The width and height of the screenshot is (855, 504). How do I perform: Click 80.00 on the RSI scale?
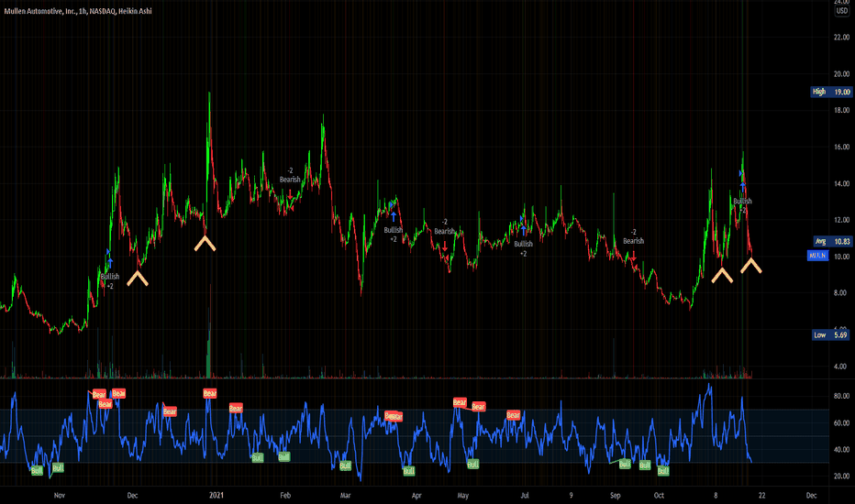[841, 396]
